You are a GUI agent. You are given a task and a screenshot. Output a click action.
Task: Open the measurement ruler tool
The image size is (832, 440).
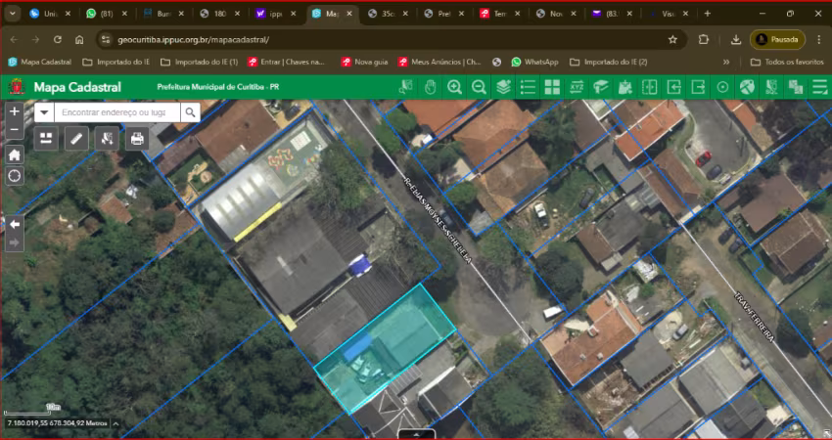tap(76, 139)
